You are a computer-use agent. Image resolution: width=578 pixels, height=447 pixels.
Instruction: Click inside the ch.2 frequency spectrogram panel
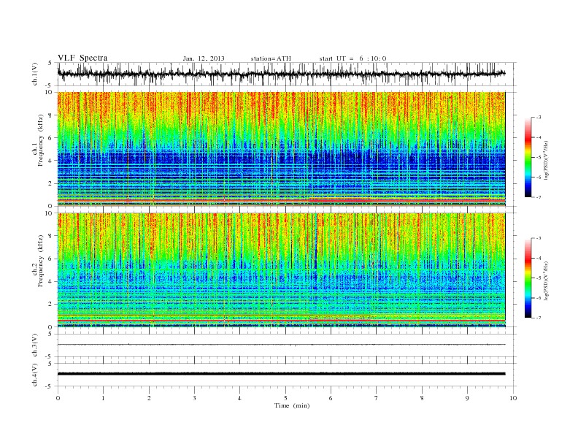[x=281, y=270]
